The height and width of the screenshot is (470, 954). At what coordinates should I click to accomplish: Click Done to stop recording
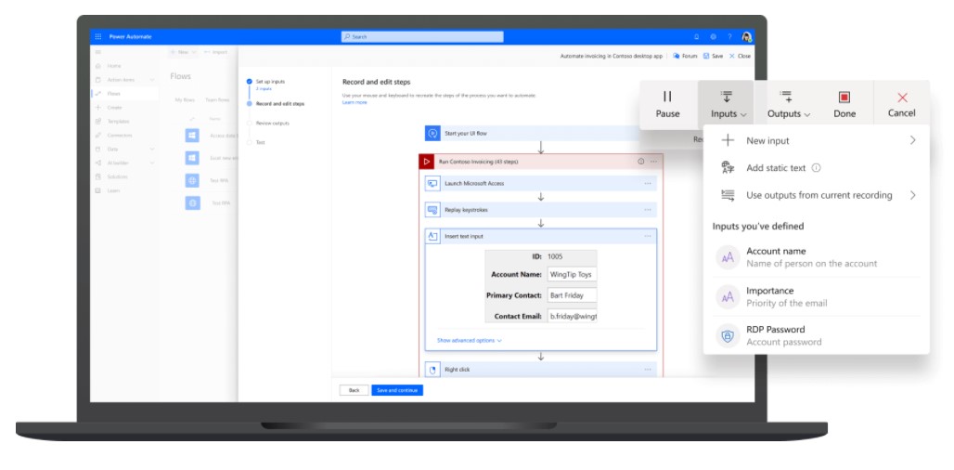coord(844,105)
